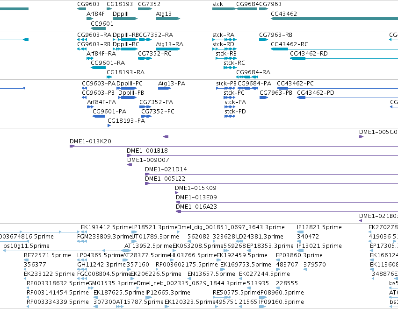Click transcript stck-RC
Screen dimensions: 398x309
230,68
